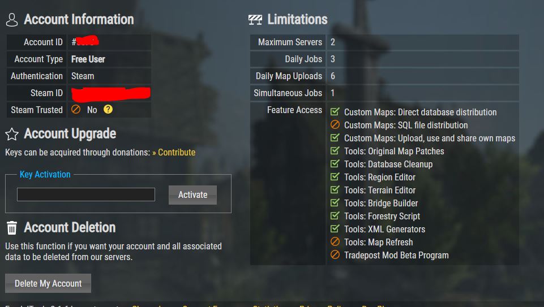Click the Limitations barrier icon
The image size is (544, 307).
click(255, 20)
